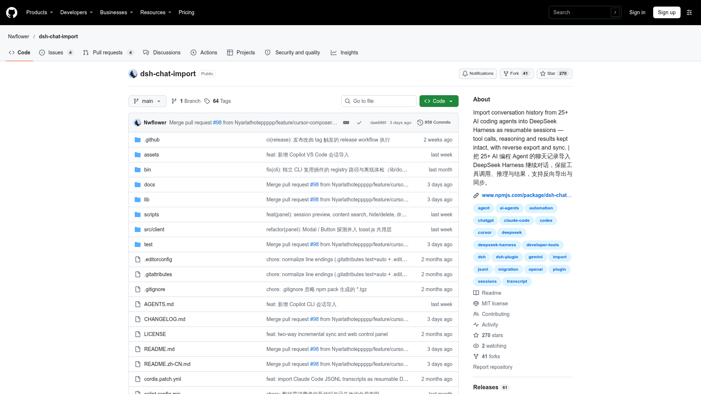Open Notifications for the repo
Viewport: 701px width, 394px height.
[478, 74]
